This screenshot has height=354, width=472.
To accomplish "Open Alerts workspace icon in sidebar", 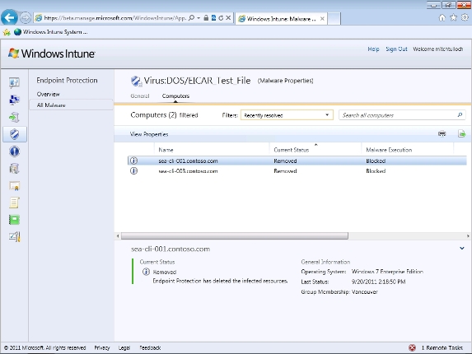I will [x=14, y=151].
